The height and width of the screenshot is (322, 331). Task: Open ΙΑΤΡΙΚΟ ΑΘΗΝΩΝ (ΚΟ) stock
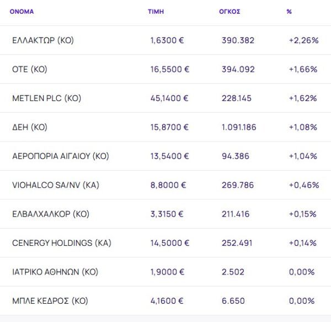[x=55, y=272]
